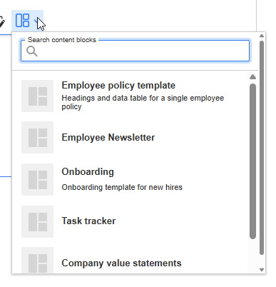Click Company value statements thumbnail icon
The width and height of the screenshot is (276, 287).
38,261
